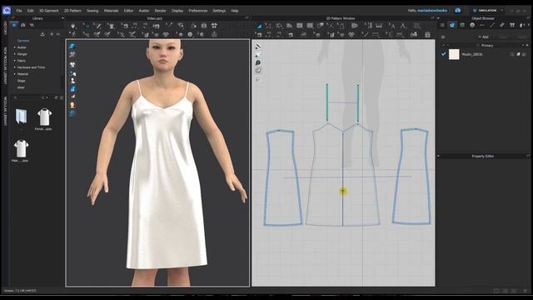Click the yellow gizmo marker on the center pattern
Viewport: 533px width, 300px height.
342,191
